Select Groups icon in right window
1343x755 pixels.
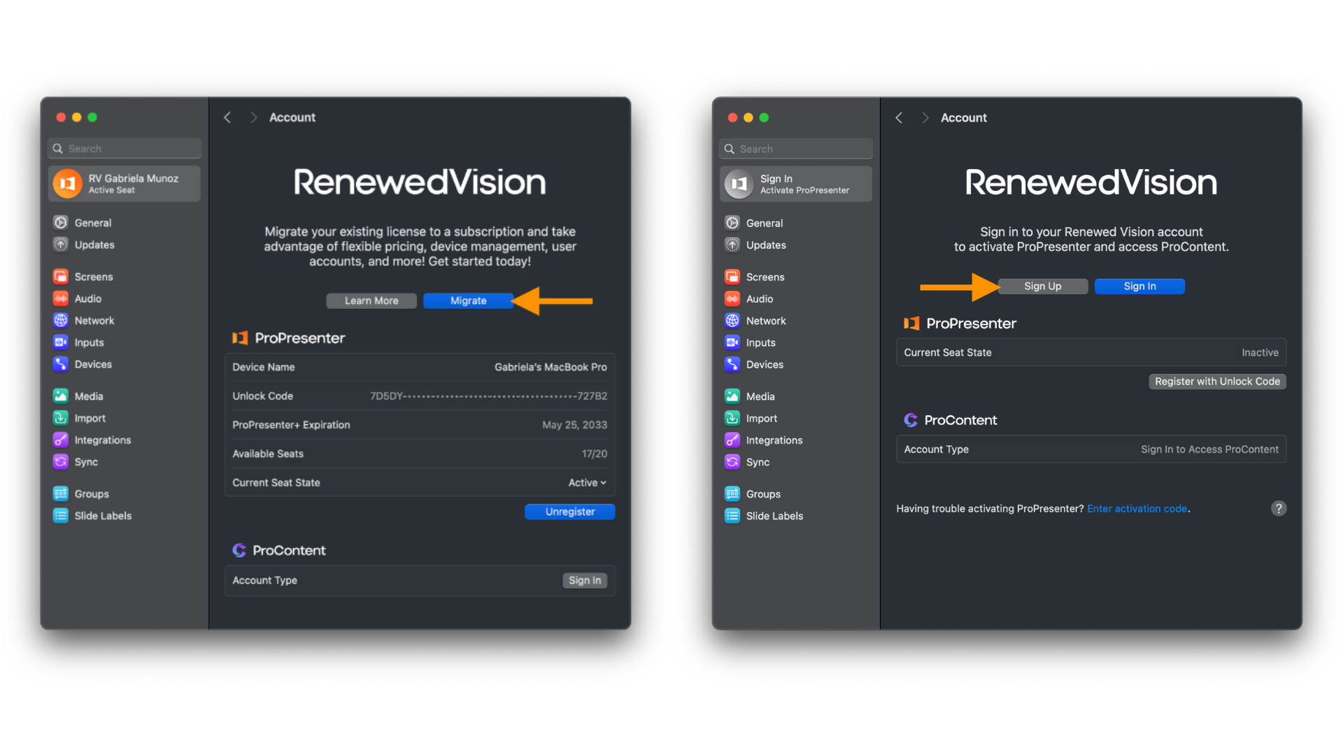(x=732, y=494)
